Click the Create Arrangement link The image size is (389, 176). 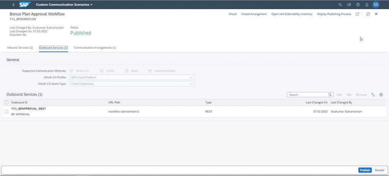point(254,14)
